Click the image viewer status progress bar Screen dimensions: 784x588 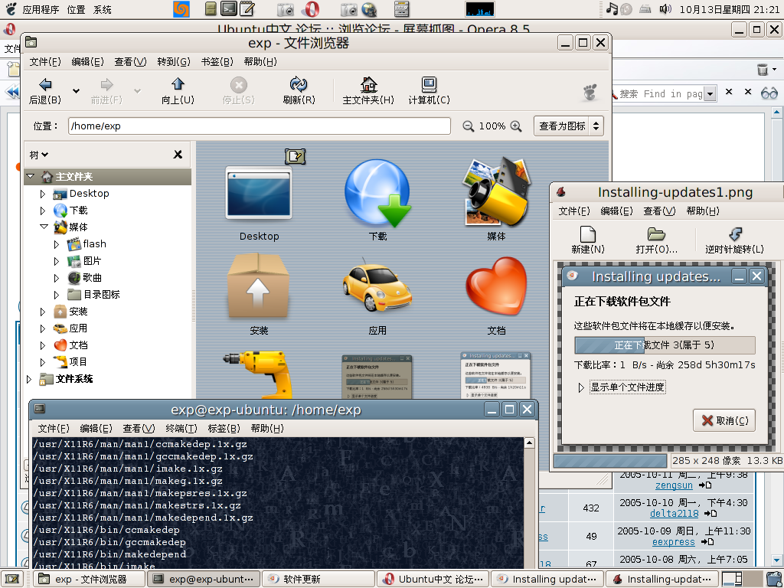click(x=610, y=461)
